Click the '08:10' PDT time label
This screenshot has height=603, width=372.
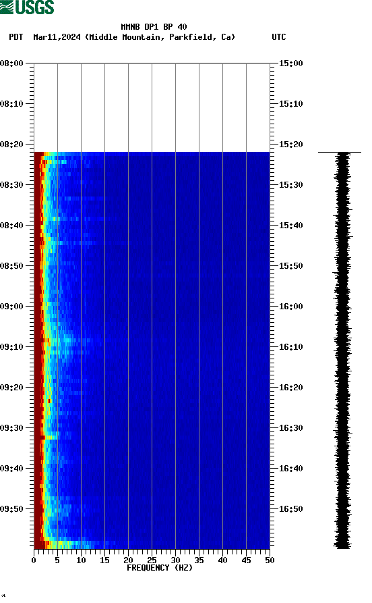(11, 104)
